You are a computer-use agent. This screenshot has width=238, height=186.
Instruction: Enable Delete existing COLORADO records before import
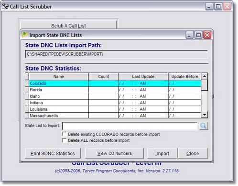[x=64, y=134]
